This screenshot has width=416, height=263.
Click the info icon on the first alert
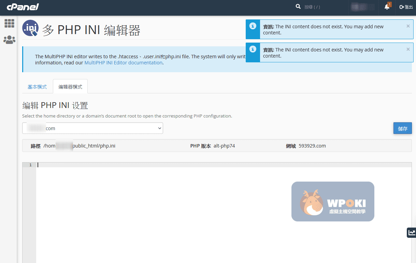tap(253, 26)
